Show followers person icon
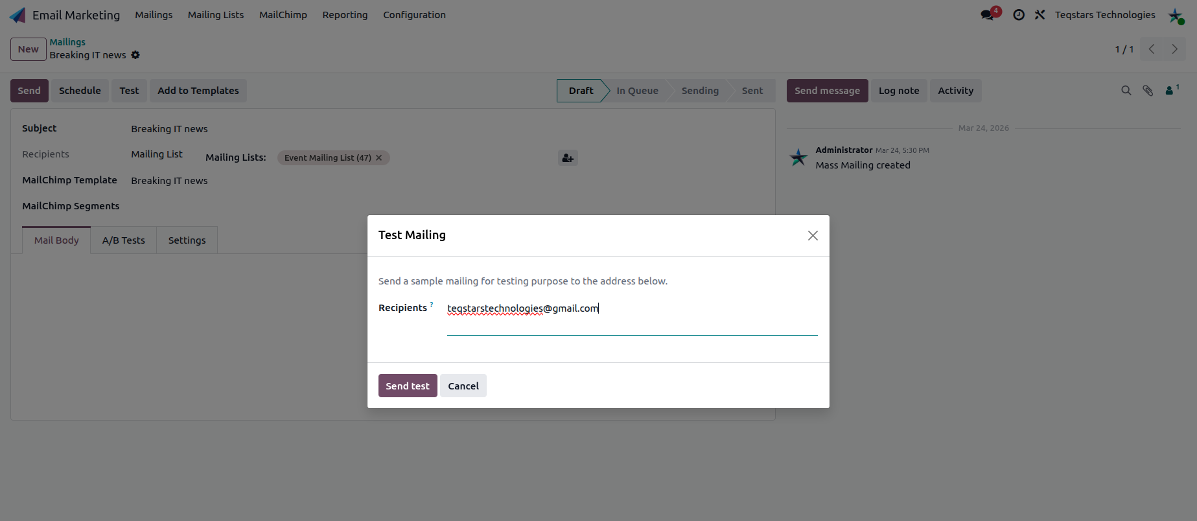Image resolution: width=1197 pixels, height=521 pixels. point(1172,90)
